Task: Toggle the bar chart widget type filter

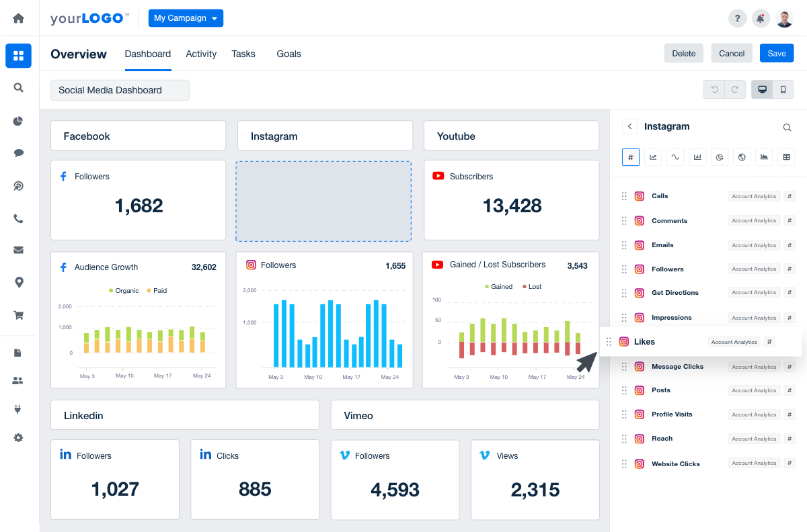Action: (697, 157)
